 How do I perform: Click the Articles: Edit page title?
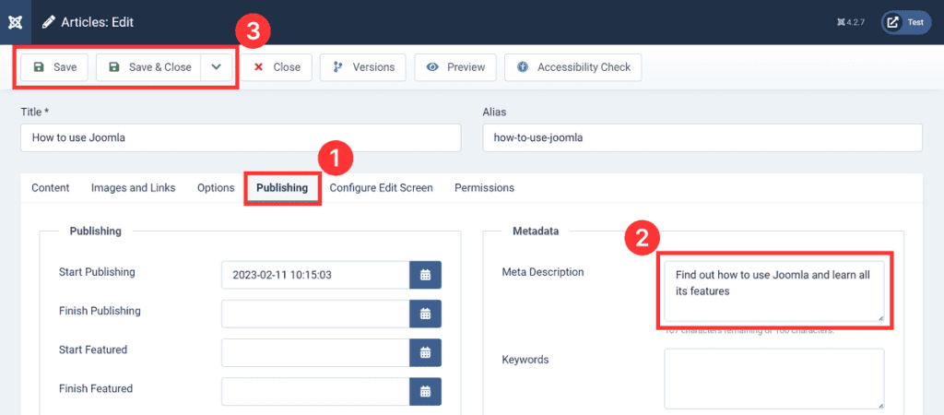(97, 22)
